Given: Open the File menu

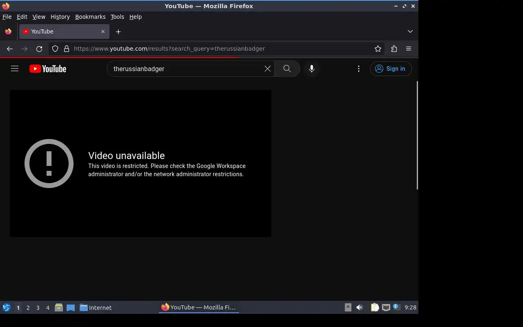Looking at the screenshot, I should 7,17.
